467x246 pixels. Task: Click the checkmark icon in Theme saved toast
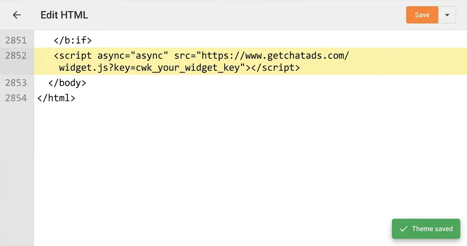coord(404,229)
